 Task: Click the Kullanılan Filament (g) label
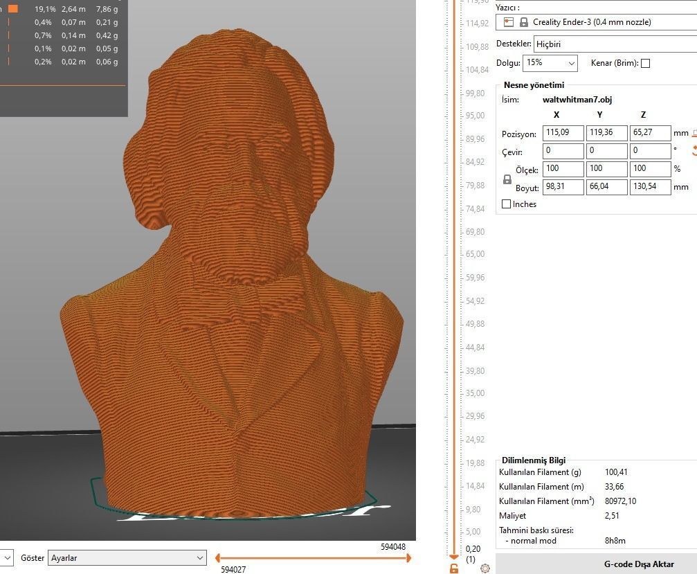(540, 472)
